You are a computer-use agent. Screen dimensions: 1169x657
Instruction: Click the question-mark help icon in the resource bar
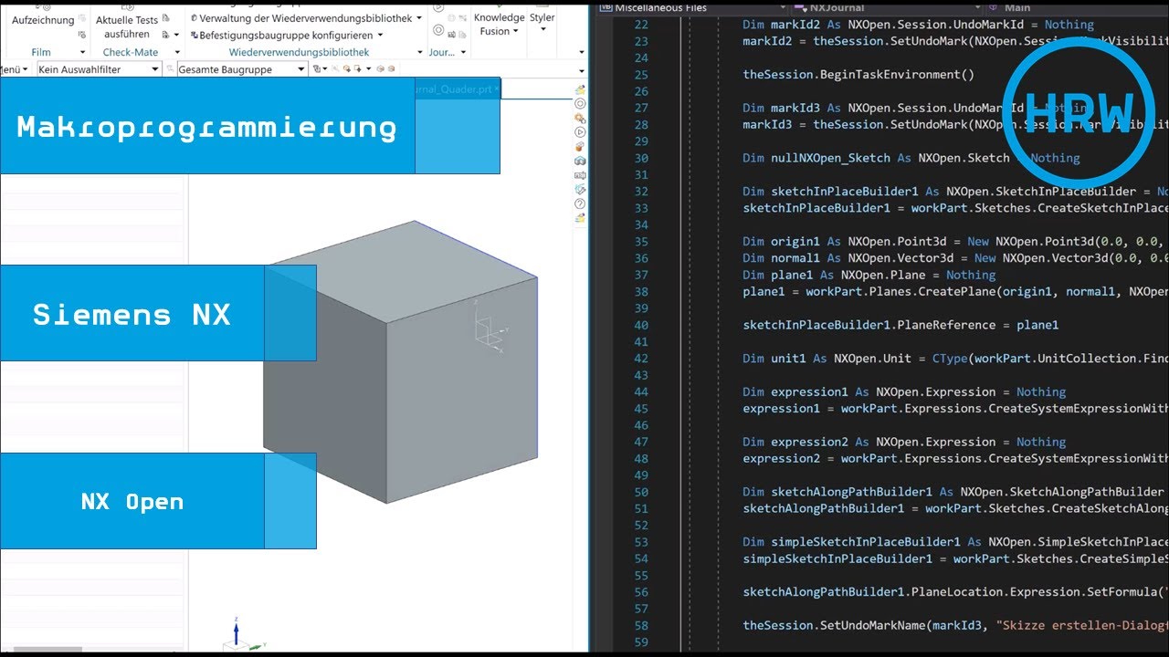[x=580, y=204]
